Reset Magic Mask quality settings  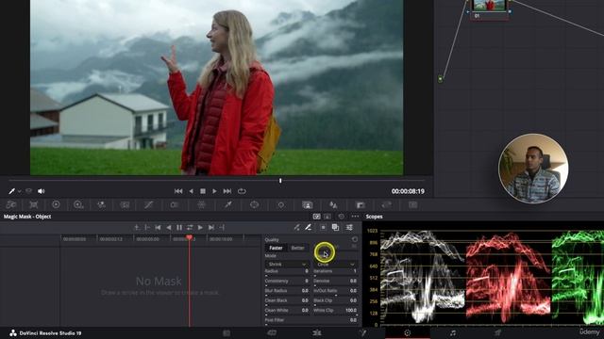click(x=355, y=239)
